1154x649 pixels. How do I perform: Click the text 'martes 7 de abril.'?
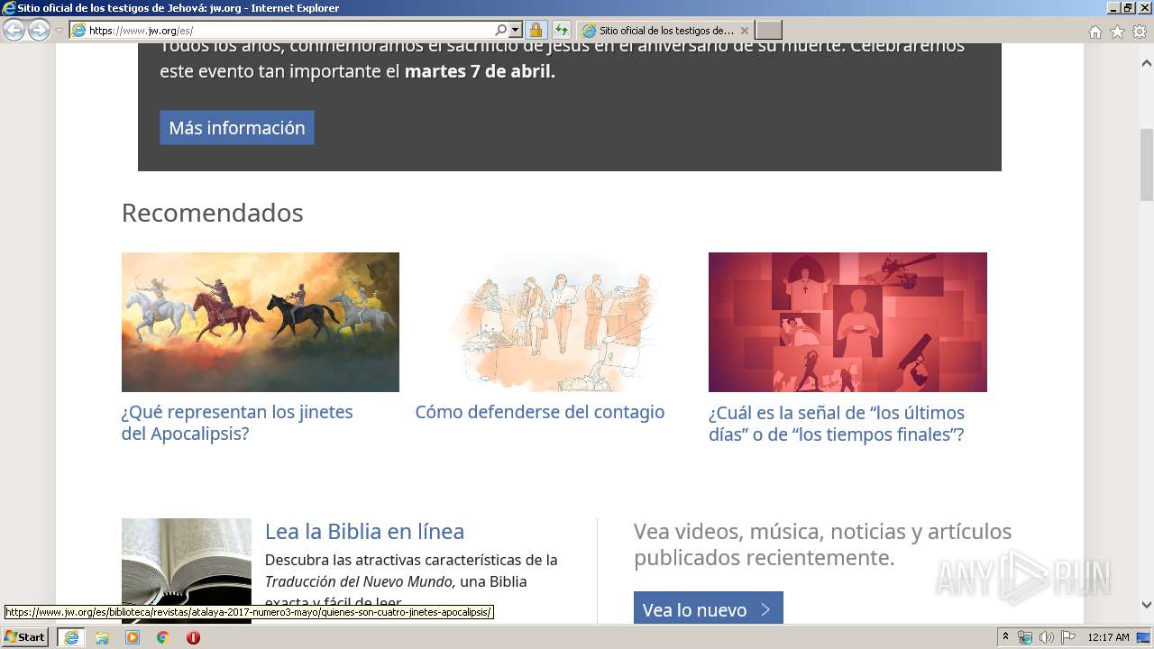tap(480, 71)
